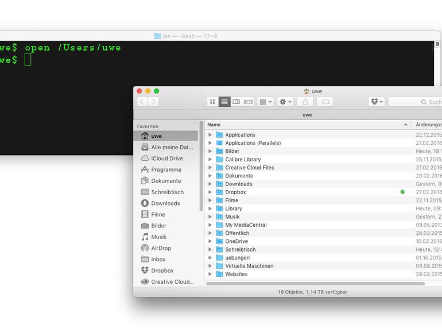Click the Edit Tags toolbar button
442x332 pixels.
[x=325, y=102]
